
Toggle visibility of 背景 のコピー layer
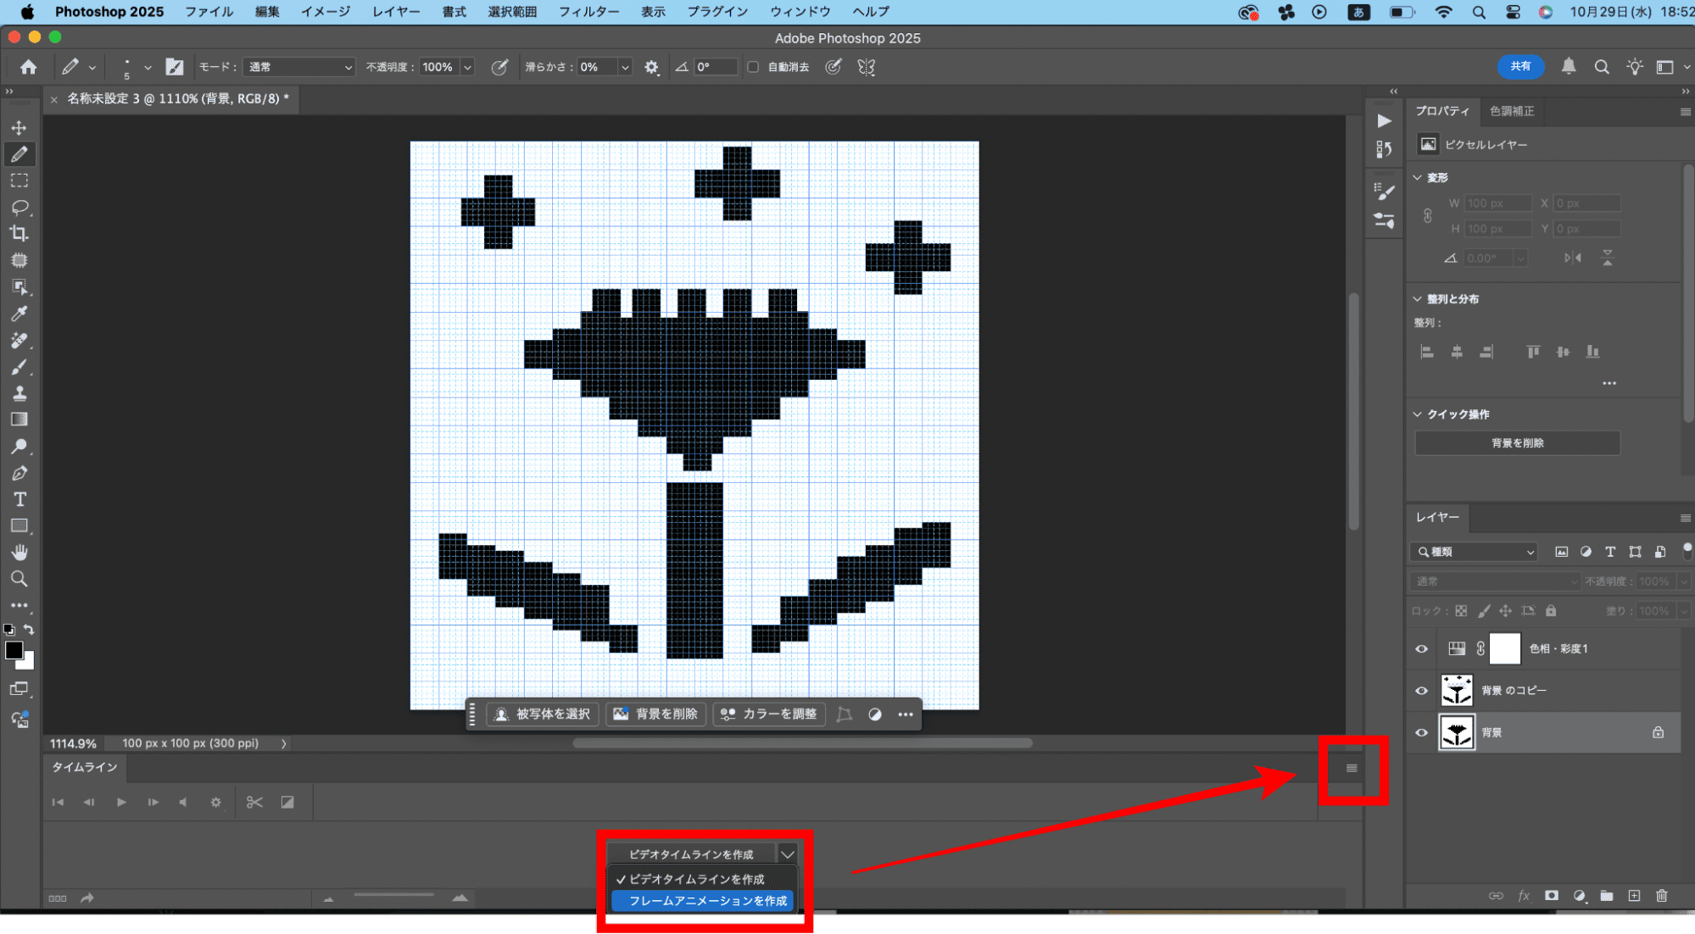click(x=1421, y=691)
